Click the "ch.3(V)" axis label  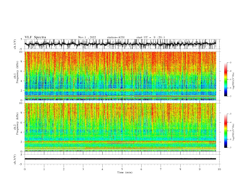[15, 159]
